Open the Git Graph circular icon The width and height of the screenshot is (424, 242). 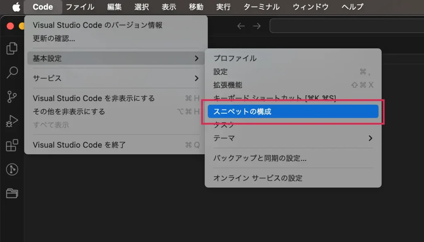click(x=12, y=169)
